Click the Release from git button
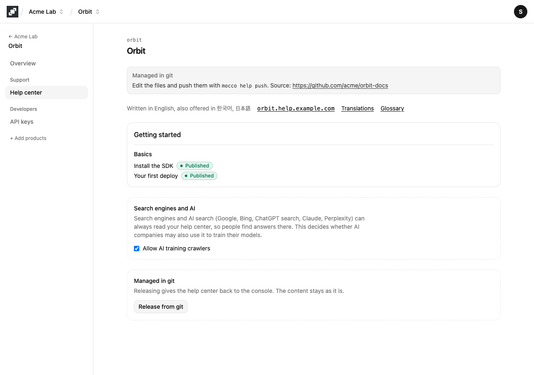The image size is (534, 375). click(161, 307)
